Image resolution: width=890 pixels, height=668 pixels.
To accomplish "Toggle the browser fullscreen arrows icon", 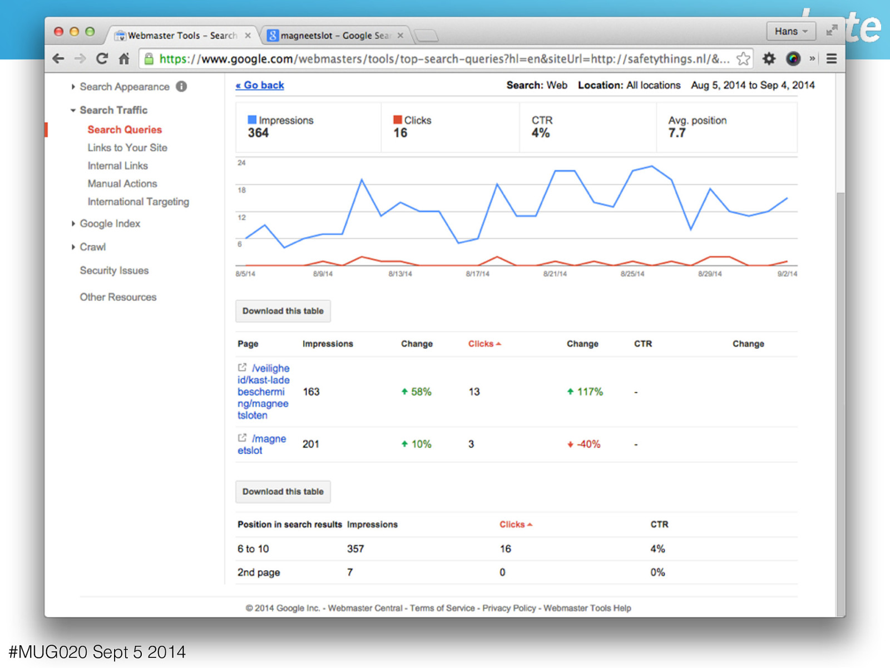I will click(x=832, y=31).
